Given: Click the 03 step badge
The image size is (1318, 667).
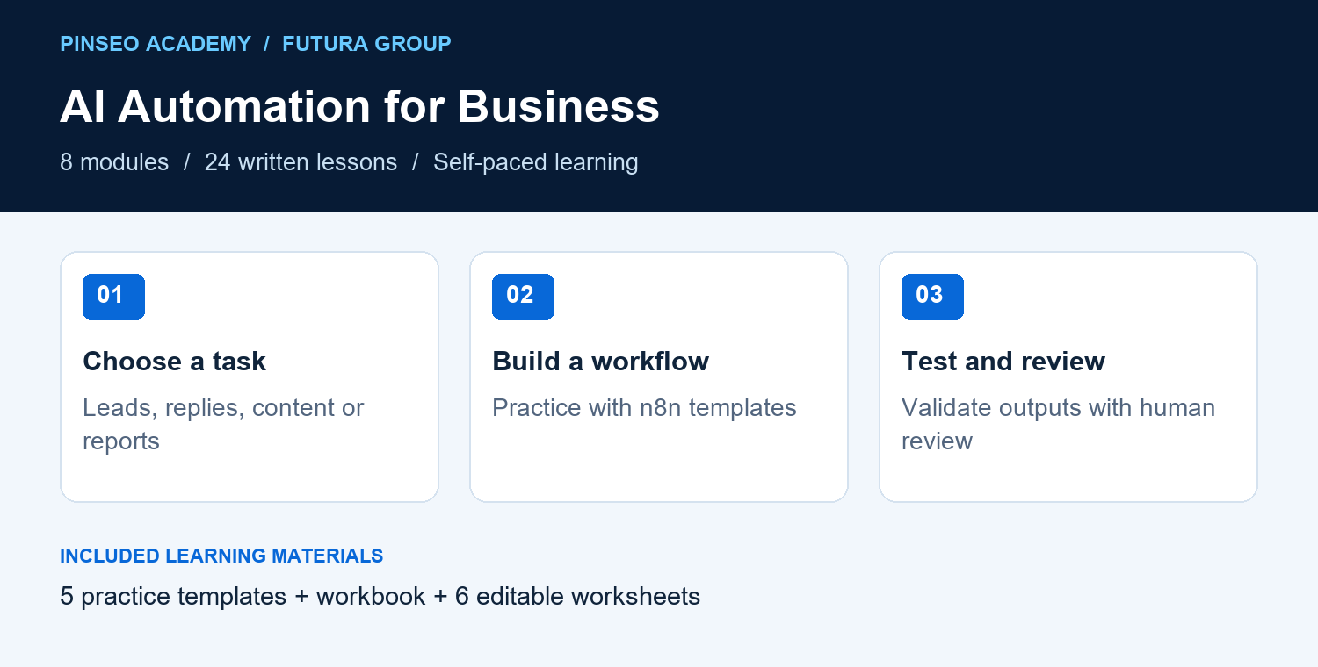Looking at the screenshot, I should 932,297.
